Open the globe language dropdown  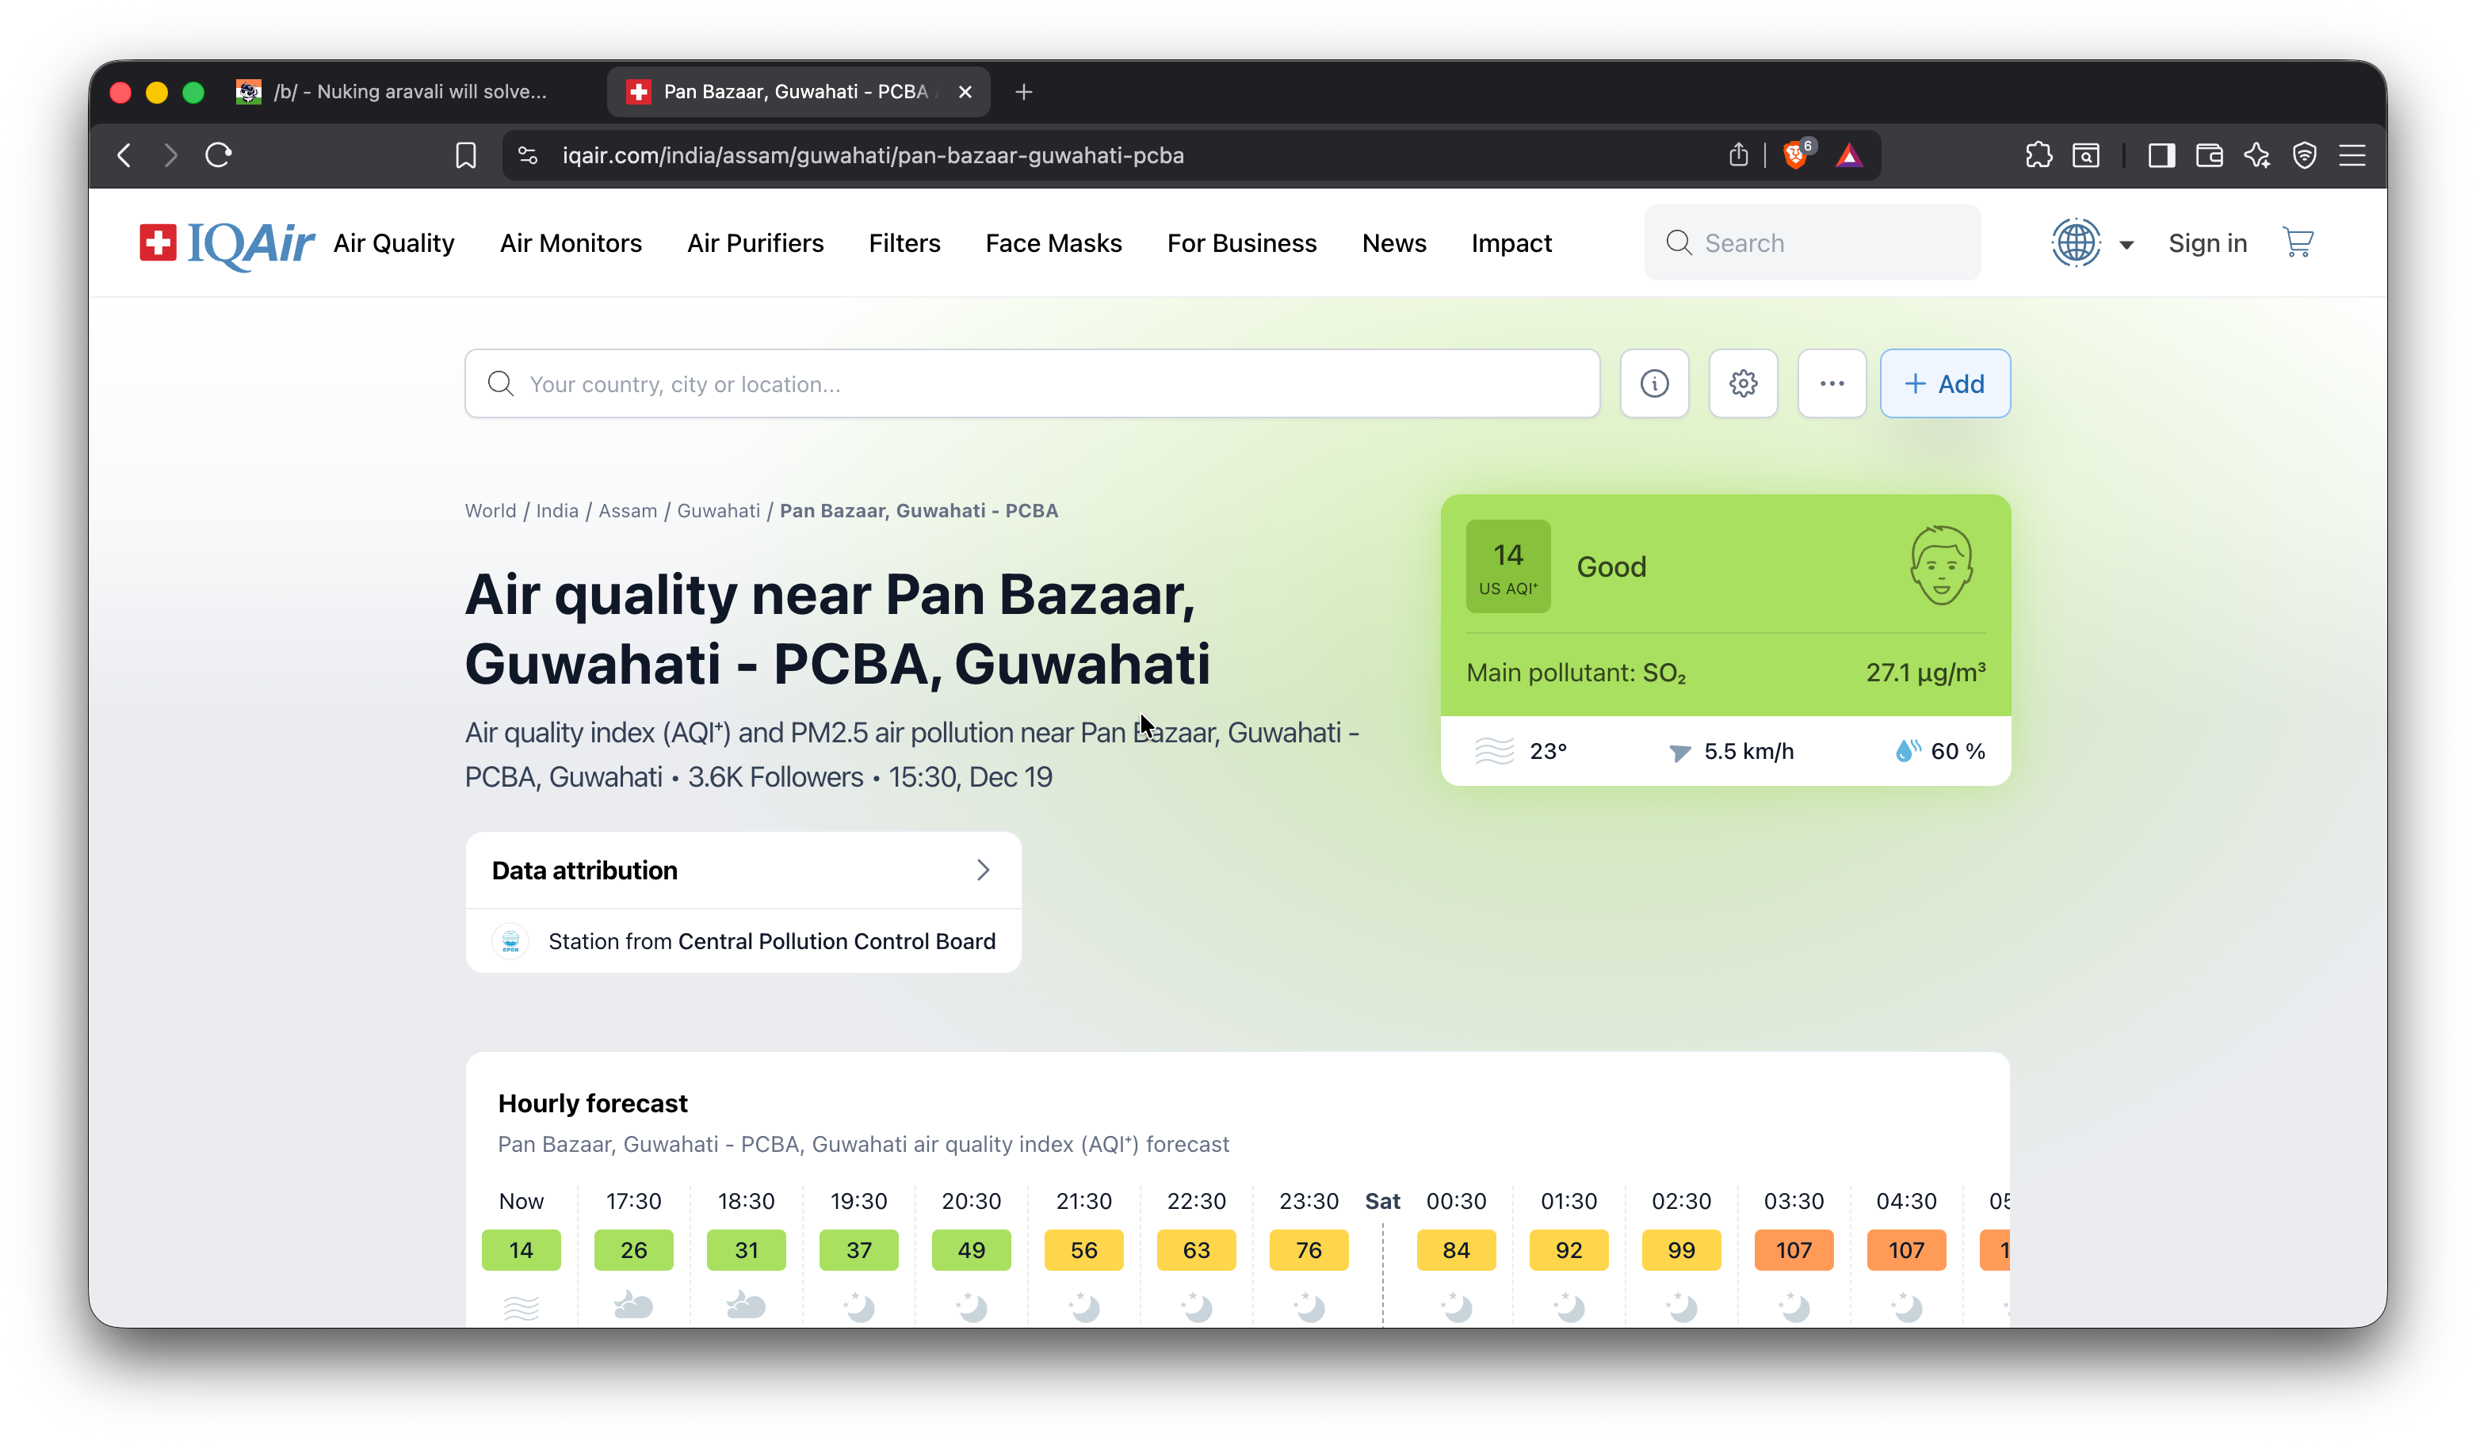pos(2093,242)
